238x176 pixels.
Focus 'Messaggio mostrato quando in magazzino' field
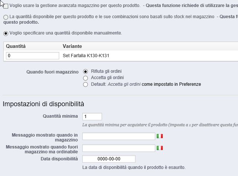118,136
